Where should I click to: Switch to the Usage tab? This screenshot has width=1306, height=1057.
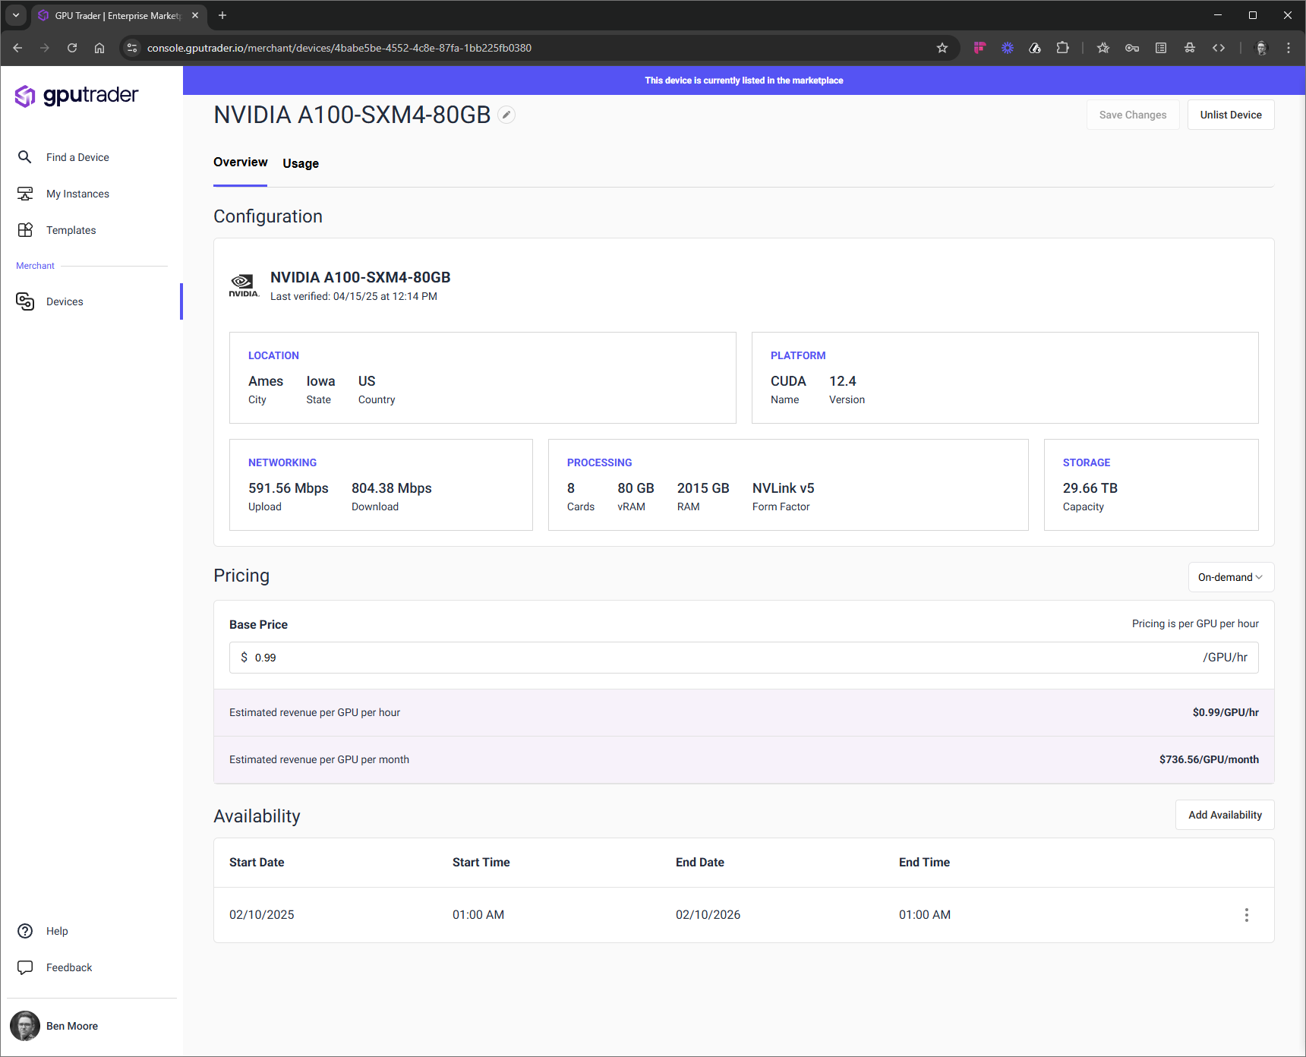coord(301,163)
